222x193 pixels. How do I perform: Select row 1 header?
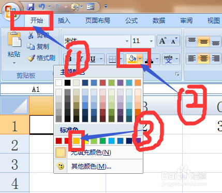point(14,125)
